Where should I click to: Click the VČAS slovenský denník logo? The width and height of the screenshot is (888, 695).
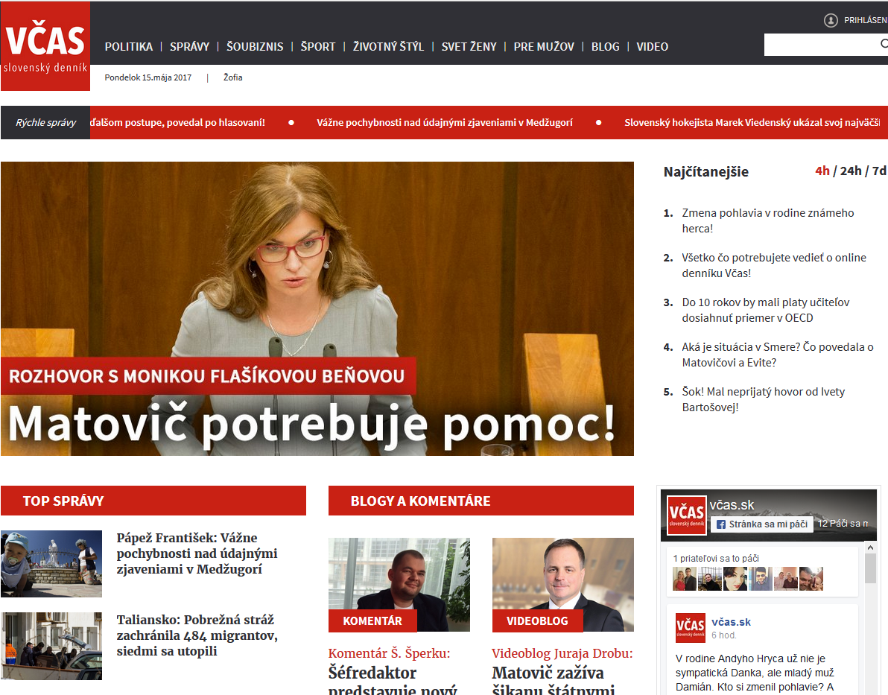(x=45, y=46)
